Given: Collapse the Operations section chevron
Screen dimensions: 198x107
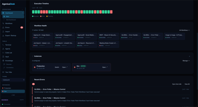Looking at the screenshot, I should 22,9.
